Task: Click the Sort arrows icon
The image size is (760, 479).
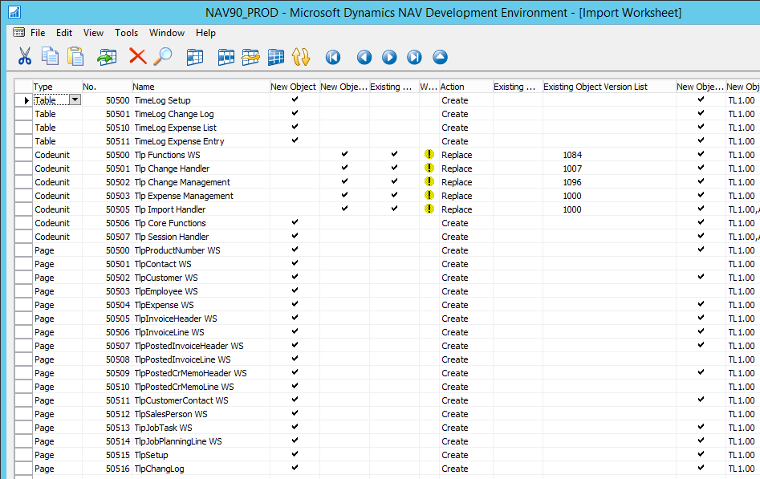Action: (301, 57)
